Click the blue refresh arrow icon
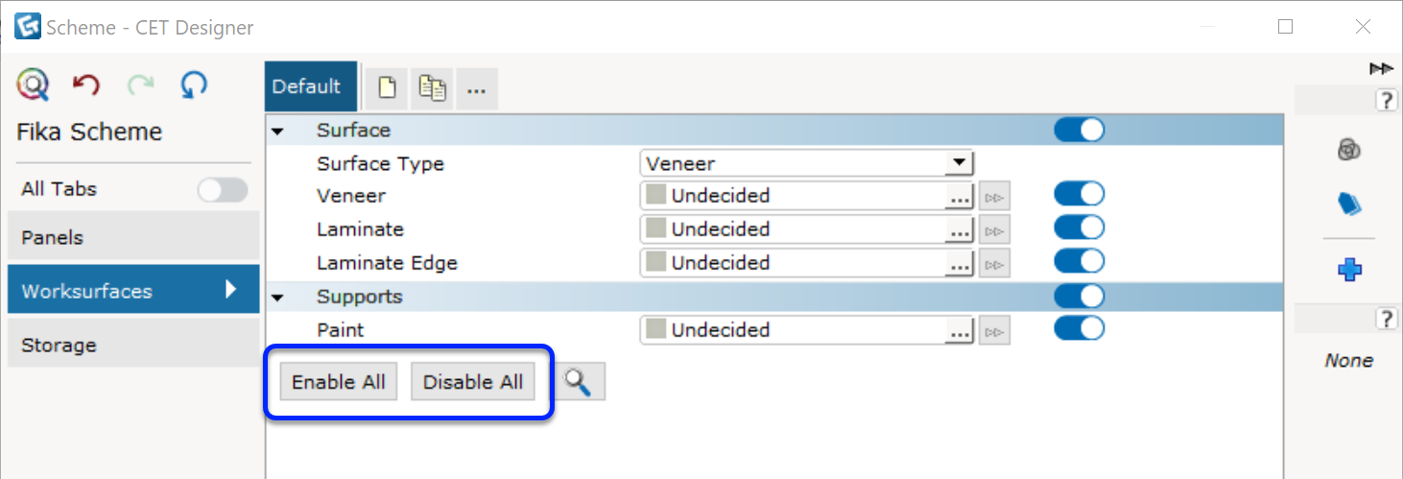Screen dimensions: 1403x479 point(194,85)
